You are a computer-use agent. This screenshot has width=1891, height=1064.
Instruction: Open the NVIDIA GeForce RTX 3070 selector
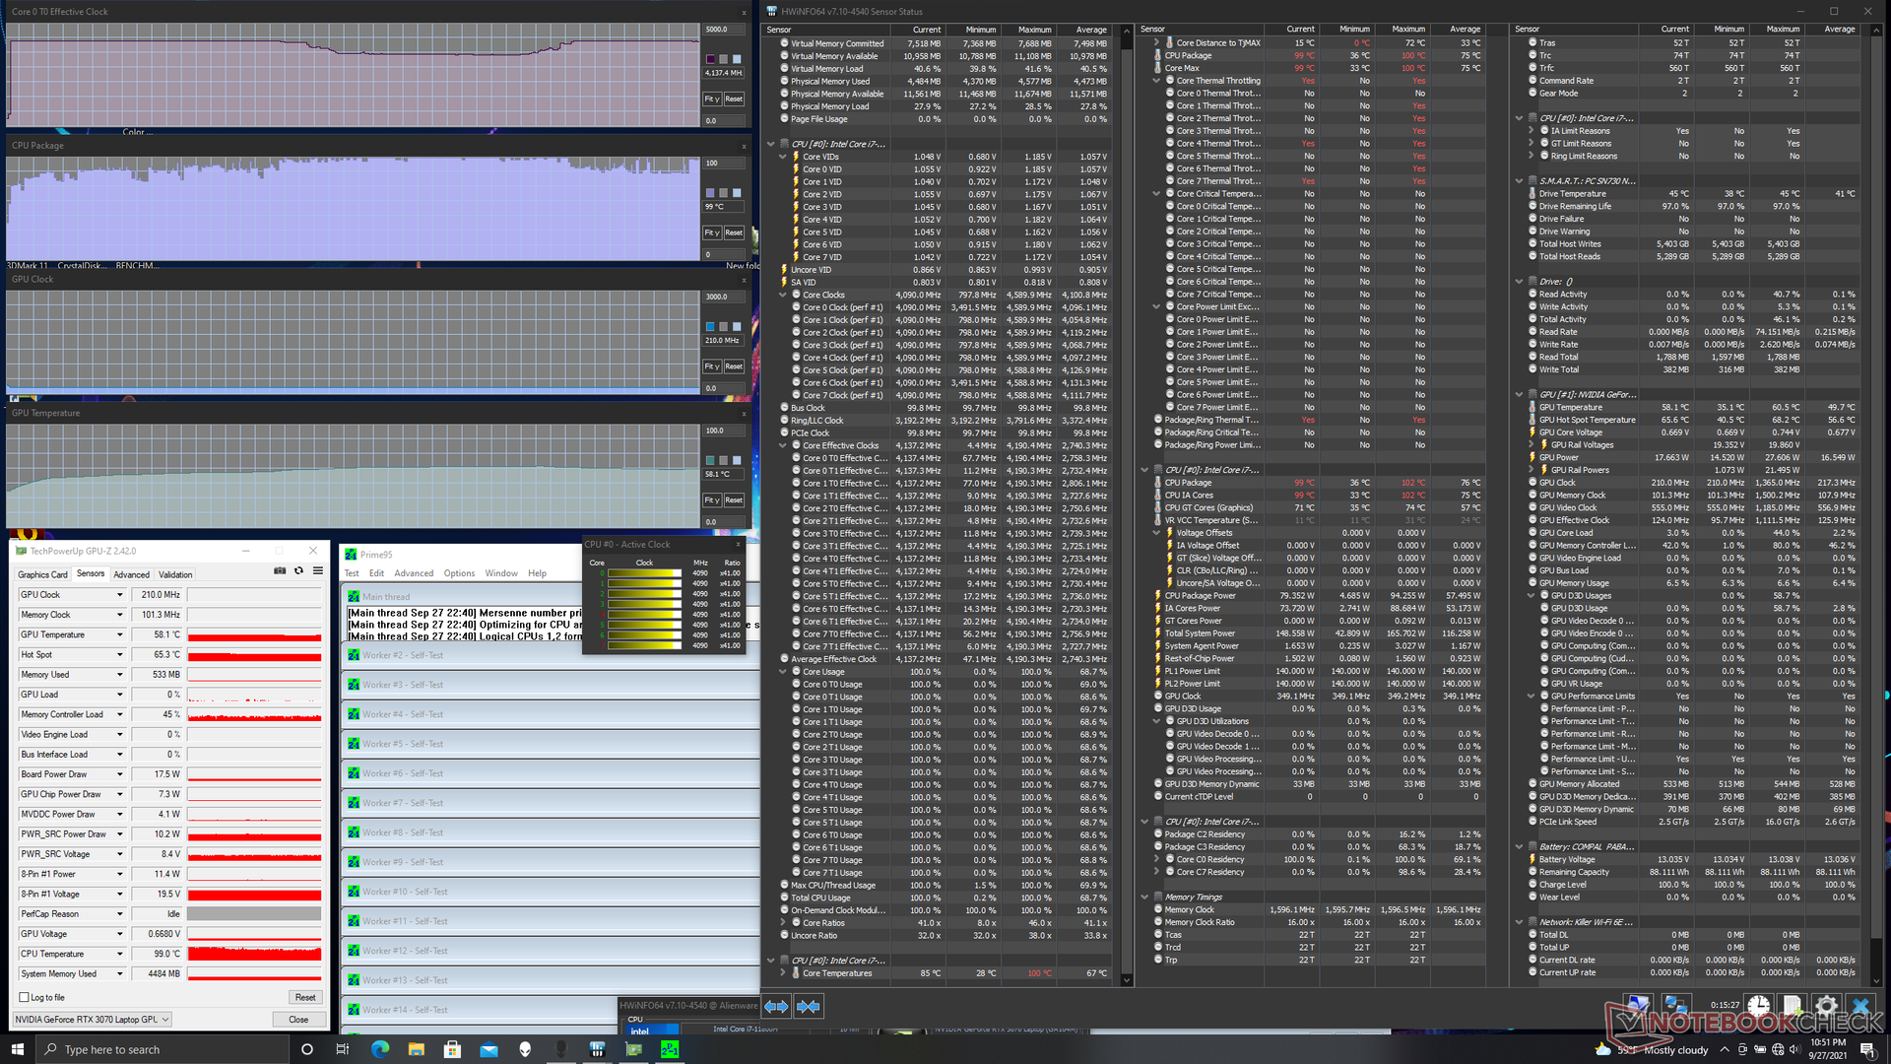tap(92, 1020)
